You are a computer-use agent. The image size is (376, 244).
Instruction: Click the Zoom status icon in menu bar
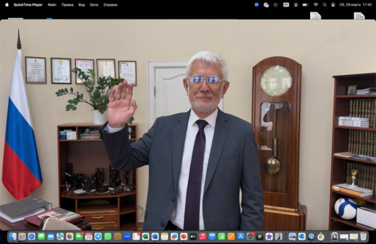pos(256,4)
